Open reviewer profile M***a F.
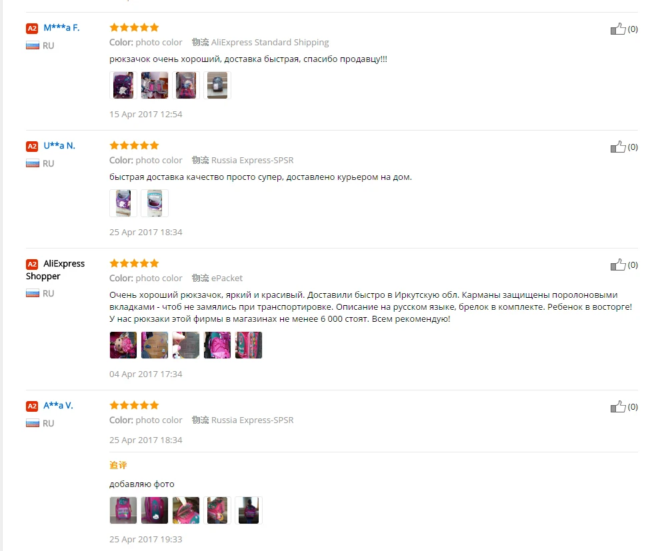 point(61,28)
